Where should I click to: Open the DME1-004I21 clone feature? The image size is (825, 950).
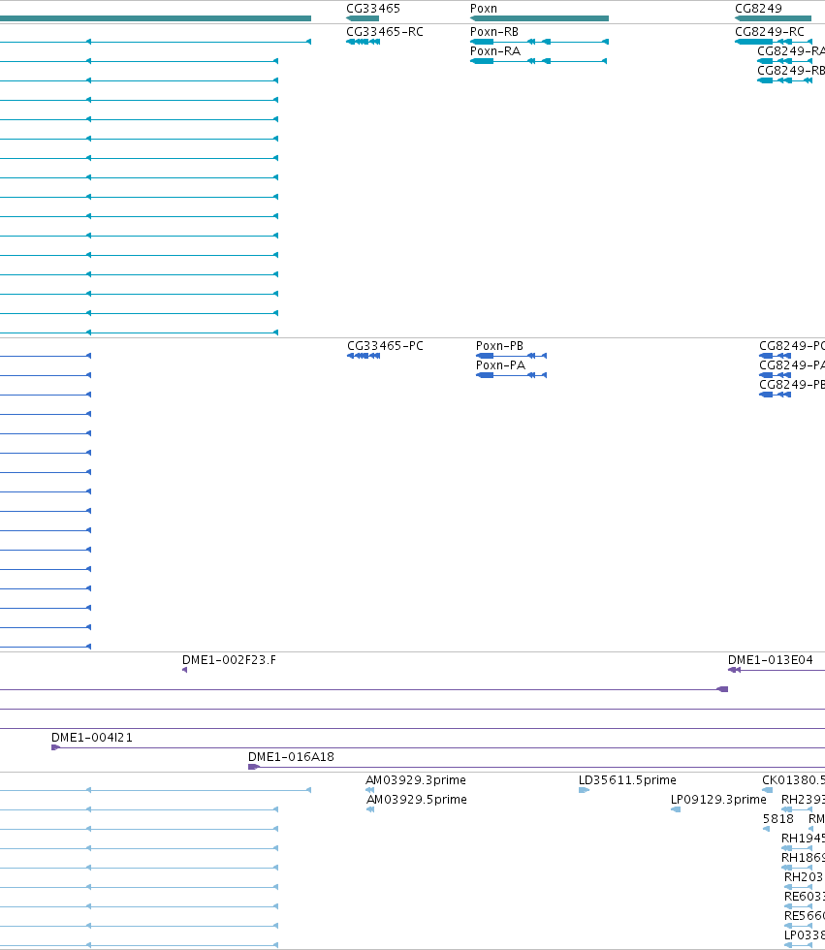438,747
